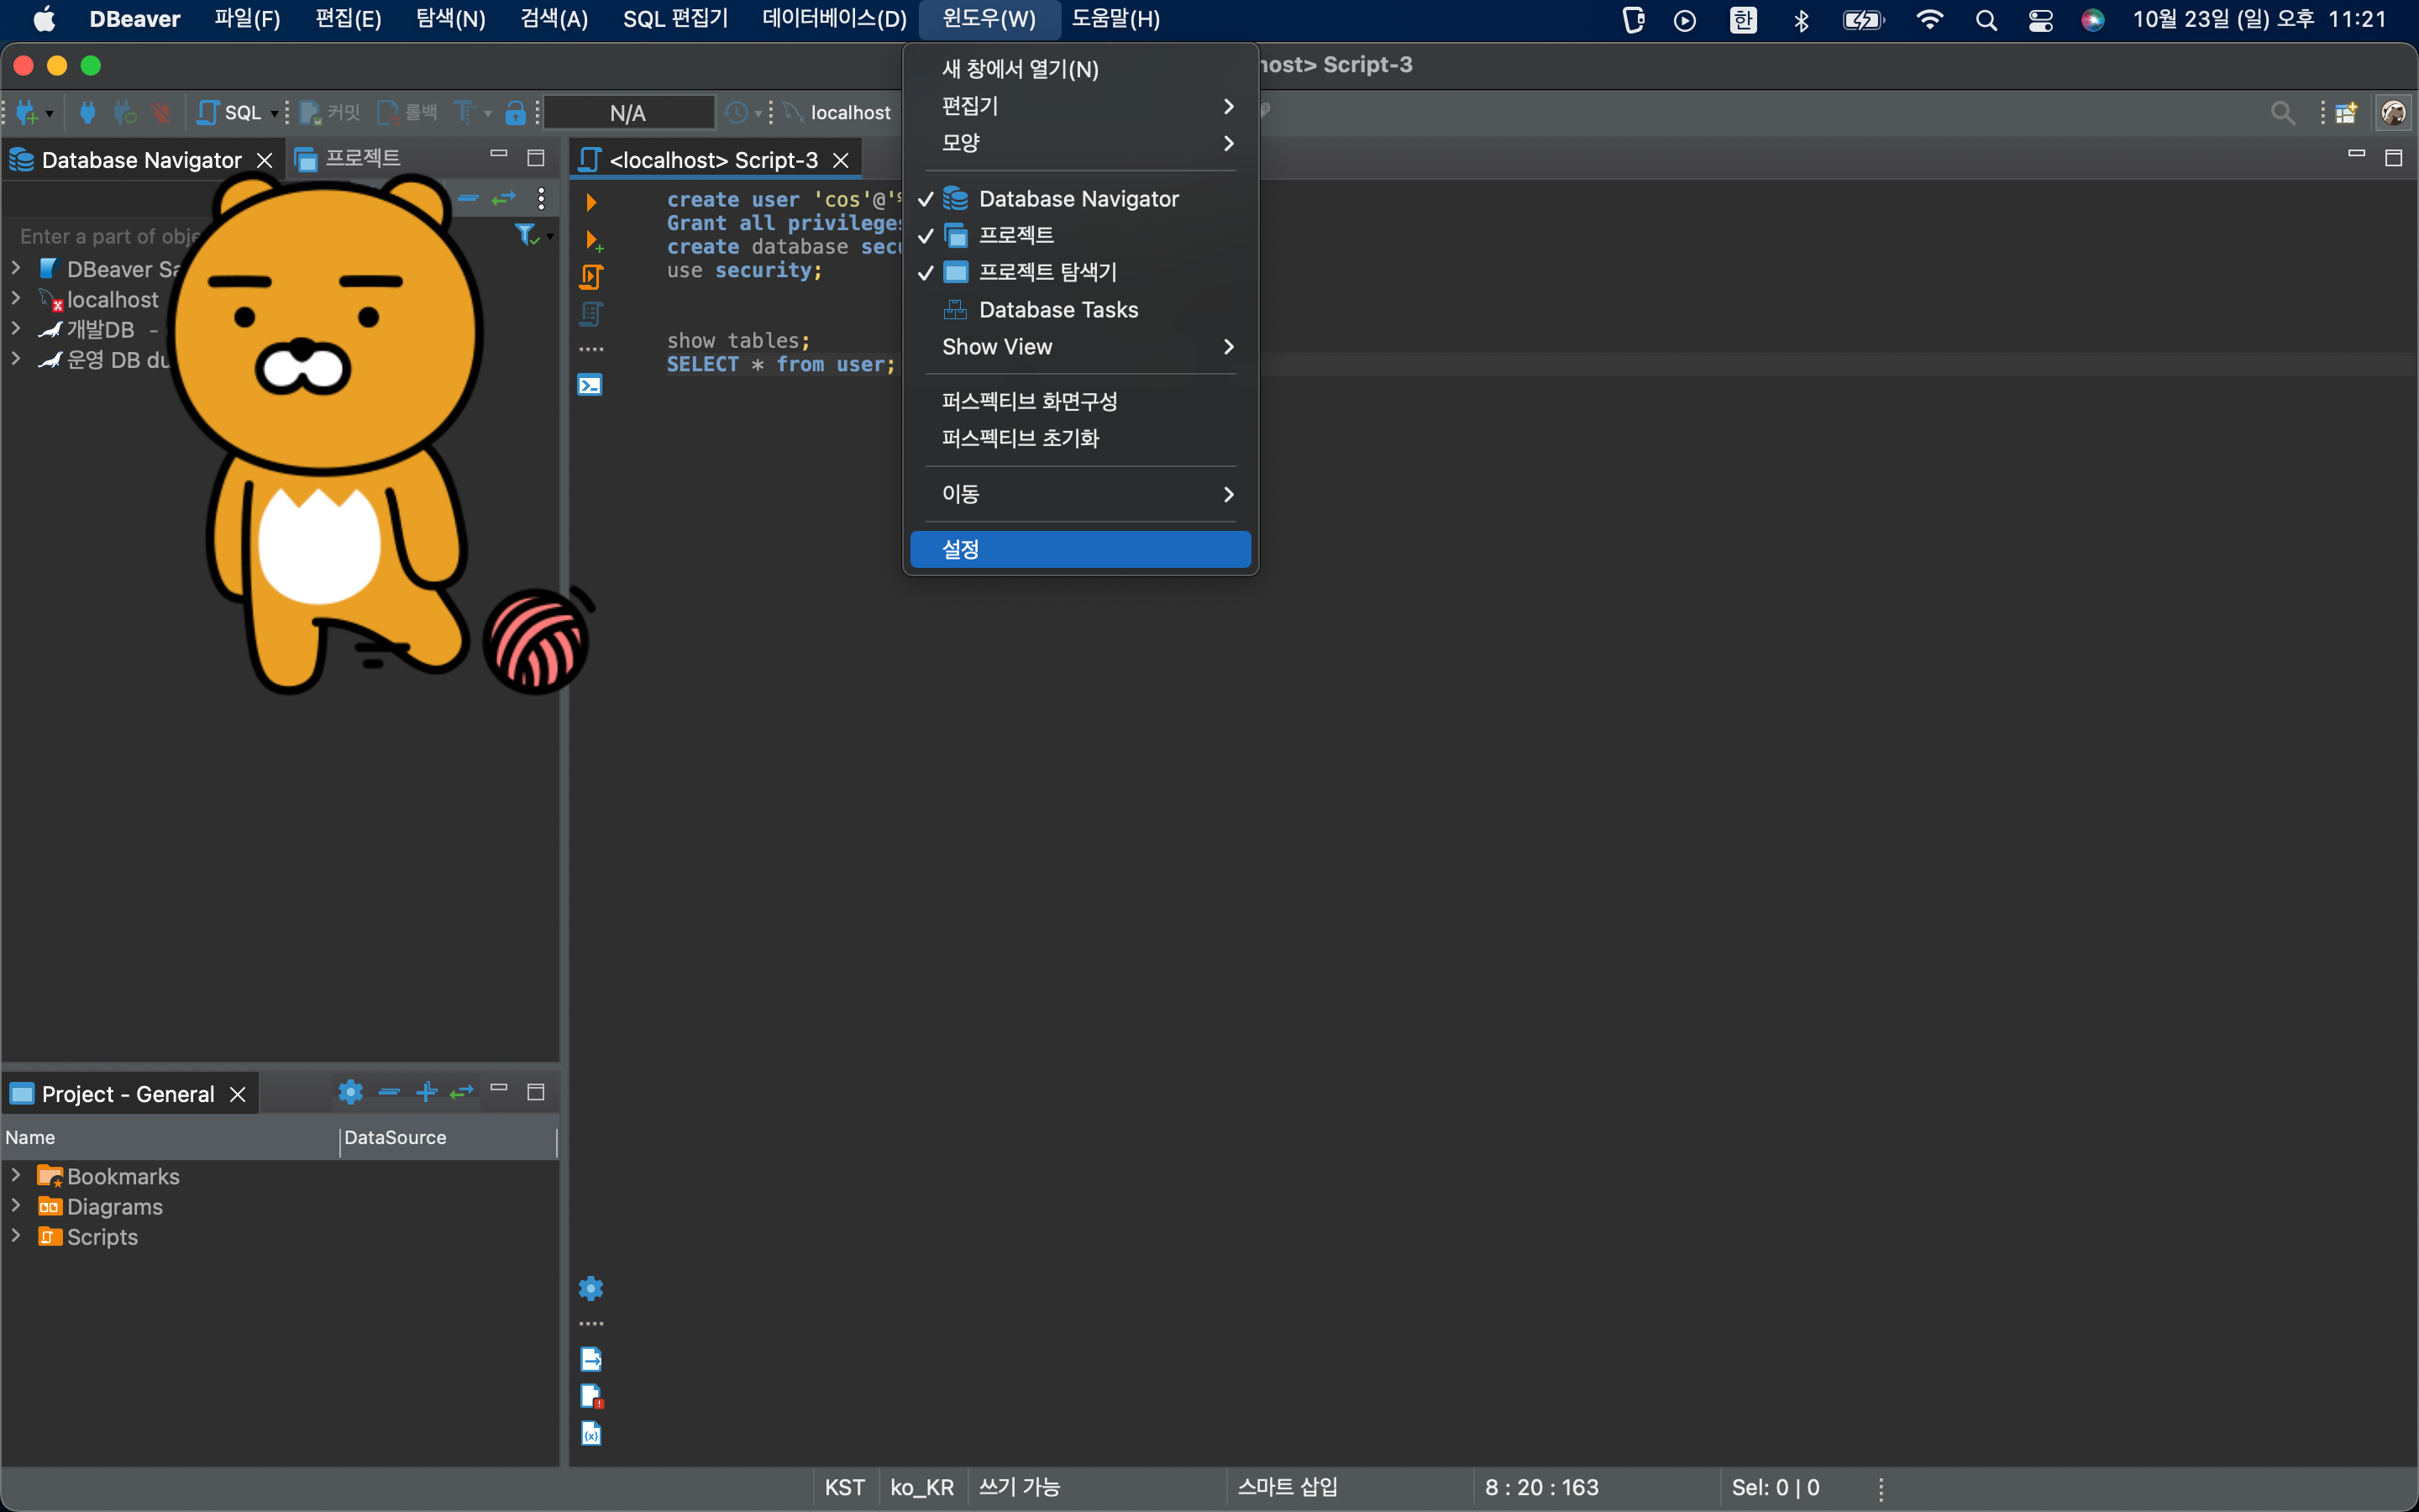Click the new connection plug icon

tap(27, 112)
